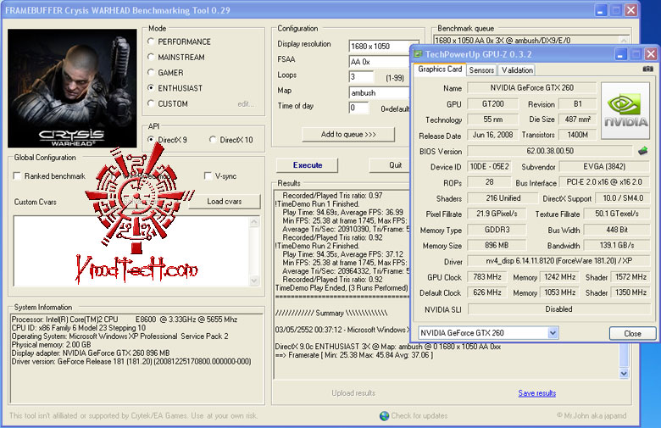
Task: Click the GPU name field NVIDIA GeForce GTX 260
Action: click(x=531, y=87)
